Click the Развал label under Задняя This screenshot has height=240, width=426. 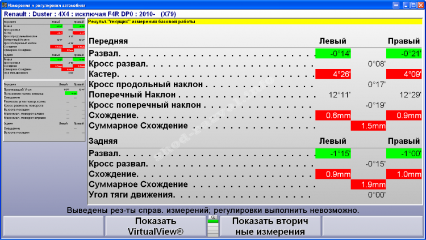105,153
